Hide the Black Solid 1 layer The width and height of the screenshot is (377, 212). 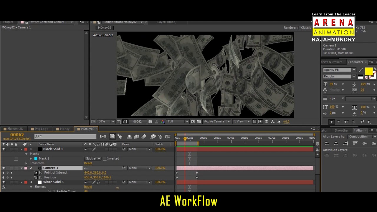tap(4, 149)
